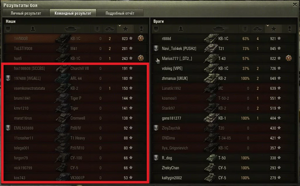Sort enemies by damage shield column

245,29
